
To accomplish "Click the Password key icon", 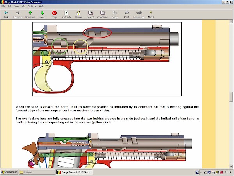I will 139,13.
